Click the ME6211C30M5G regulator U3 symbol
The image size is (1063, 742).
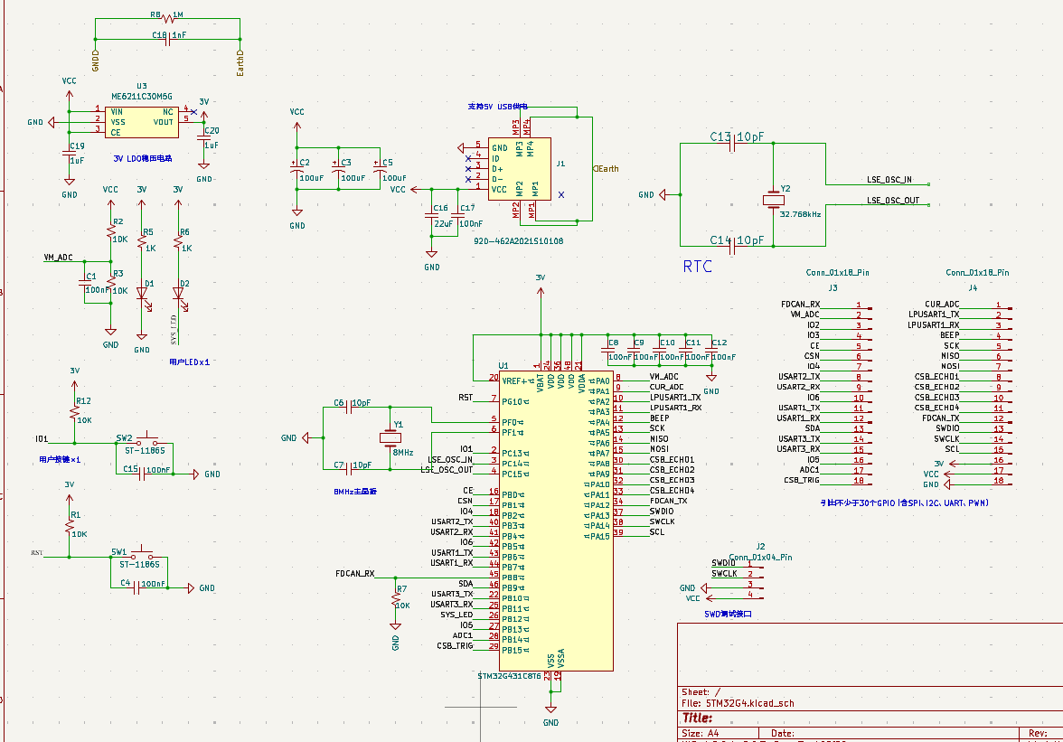[142, 121]
